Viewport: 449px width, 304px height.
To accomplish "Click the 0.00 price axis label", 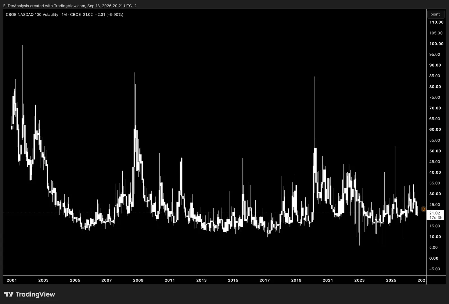I will point(434,258).
